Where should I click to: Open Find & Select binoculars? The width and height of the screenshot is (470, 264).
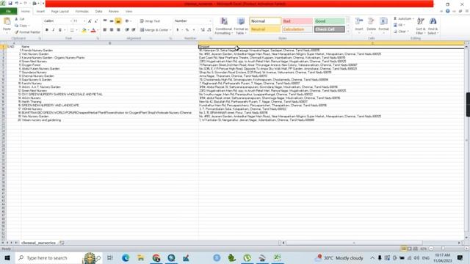[x=433, y=26]
